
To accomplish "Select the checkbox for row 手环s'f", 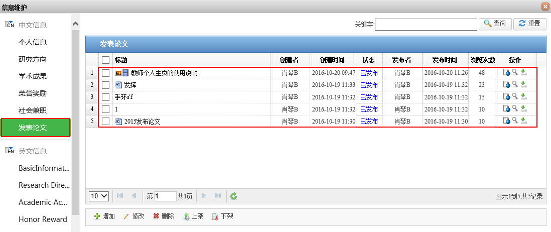I will point(105,97).
